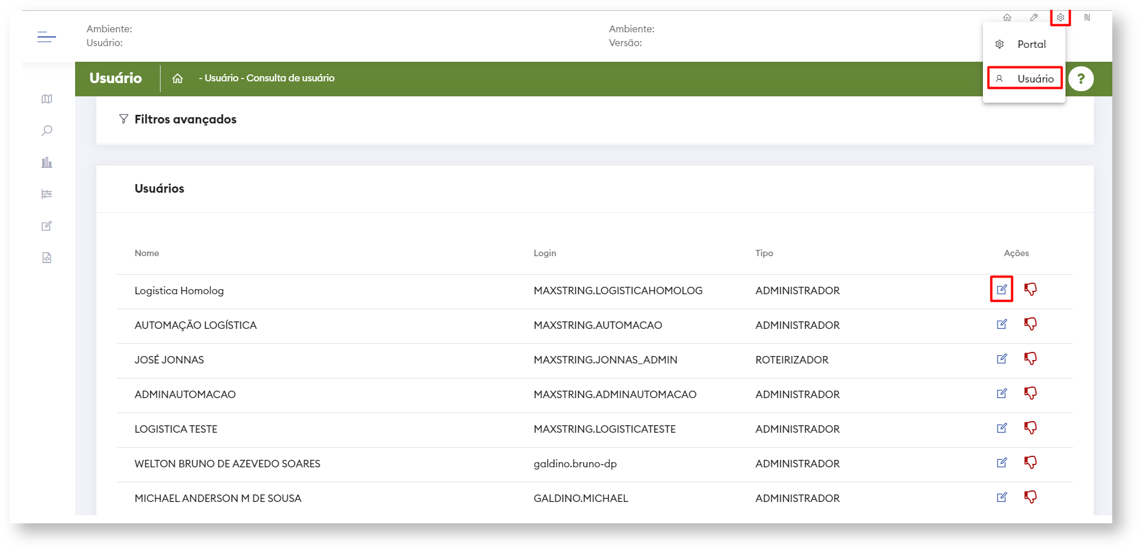The height and width of the screenshot is (551, 1140).
Task: Deactivate the AUTOMAÇÃO LOGÍSTICA user
Action: [1030, 324]
